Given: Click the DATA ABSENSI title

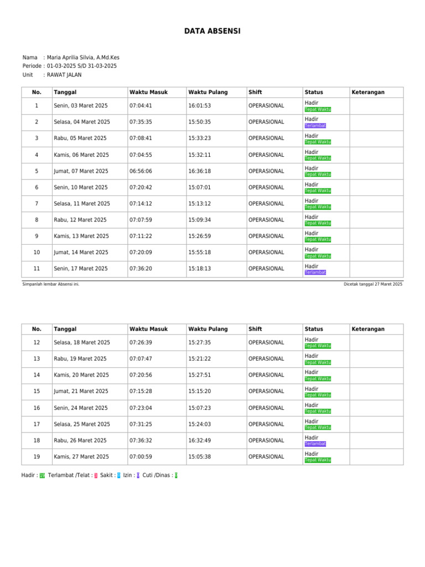Looking at the screenshot, I should click(x=212, y=31).
